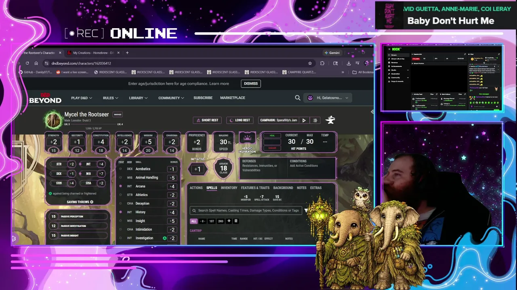The height and width of the screenshot is (290, 517).
Task: Open the site search magnifier icon
Action: pyautogui.click(x=298, y=97)
